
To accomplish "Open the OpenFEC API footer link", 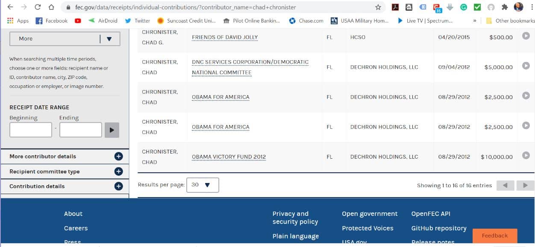I will [x=431, y=214].
